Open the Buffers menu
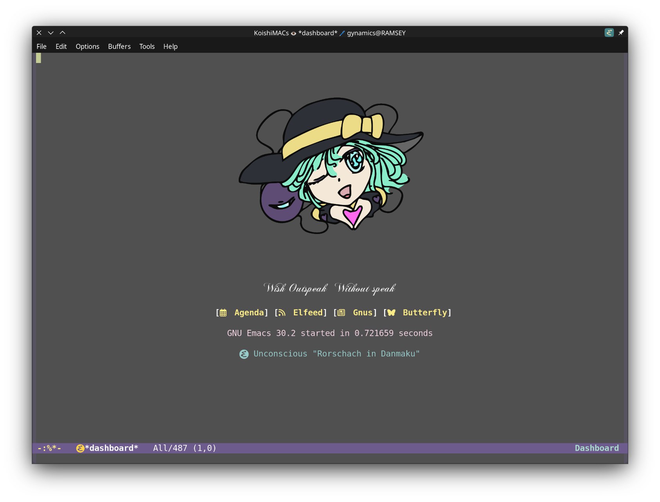 coord(119,46)
